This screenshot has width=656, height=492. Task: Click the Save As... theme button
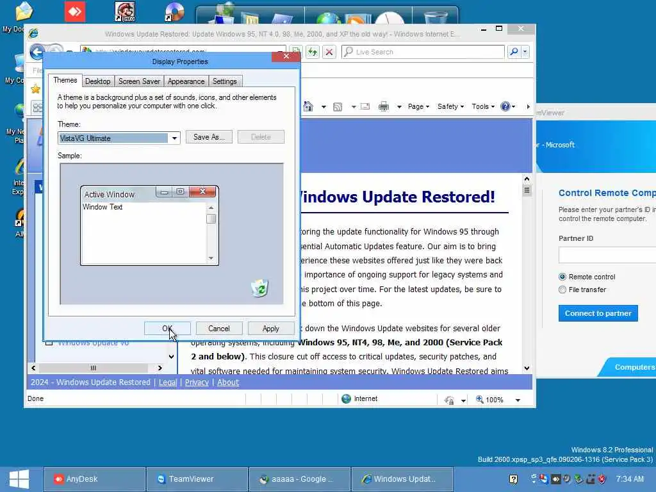[x=209, y=137]
